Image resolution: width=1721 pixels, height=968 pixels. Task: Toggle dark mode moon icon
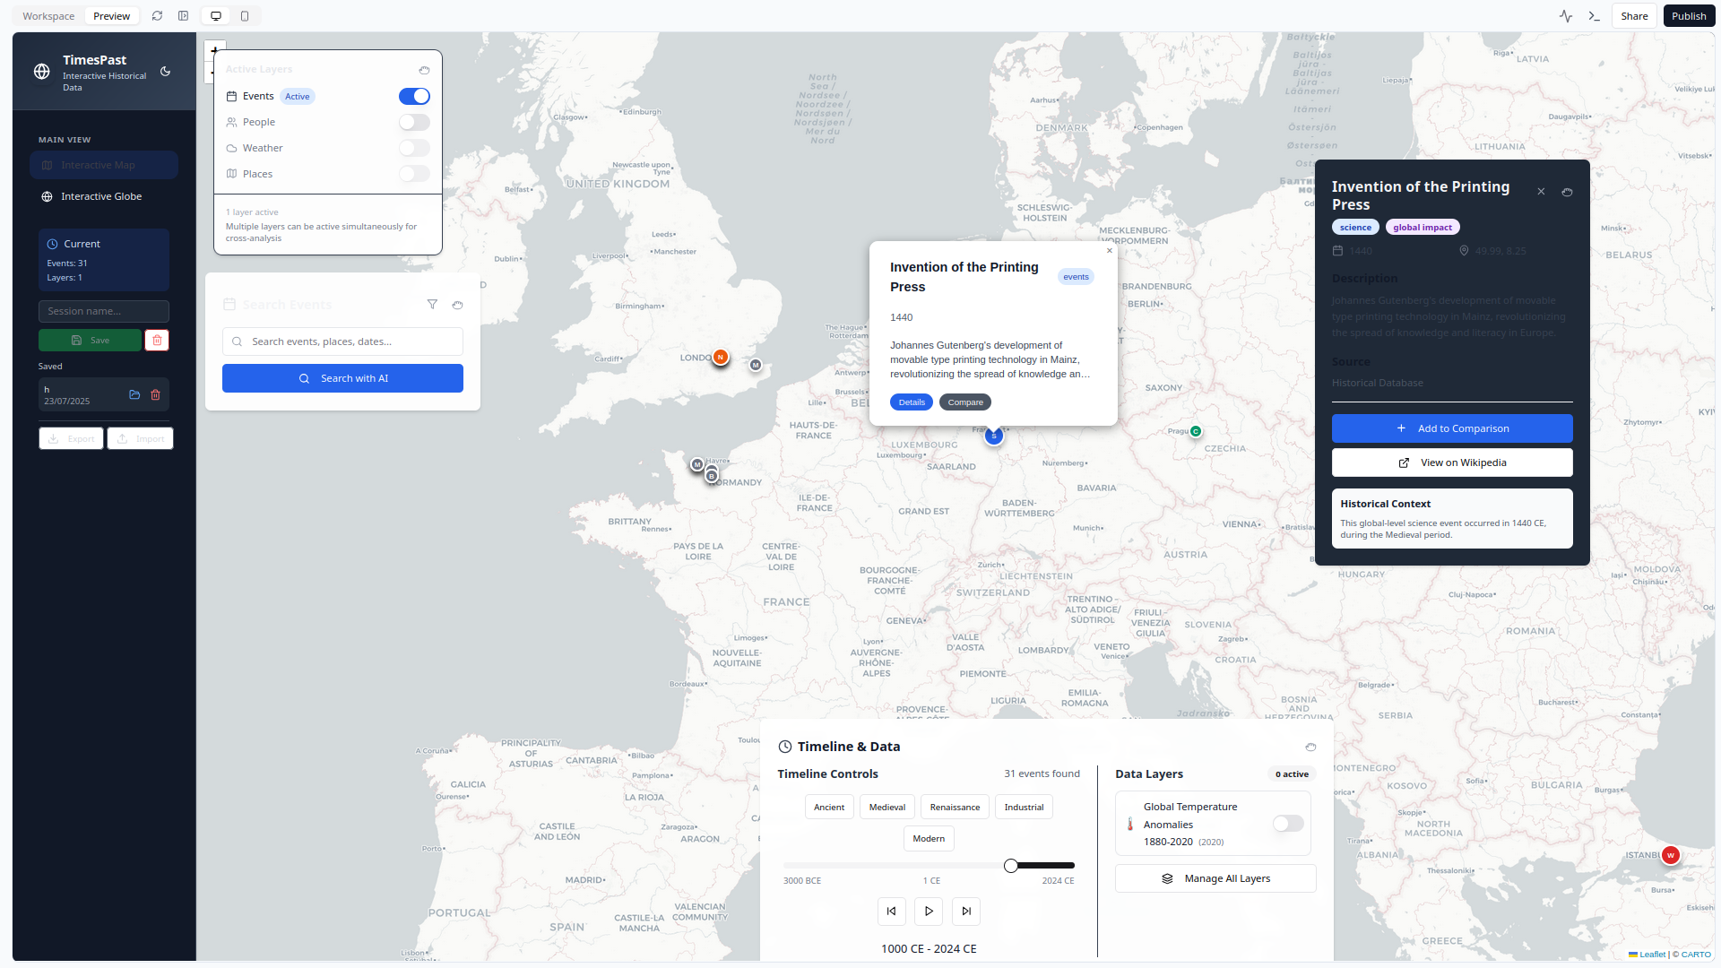tap(165, 72)
